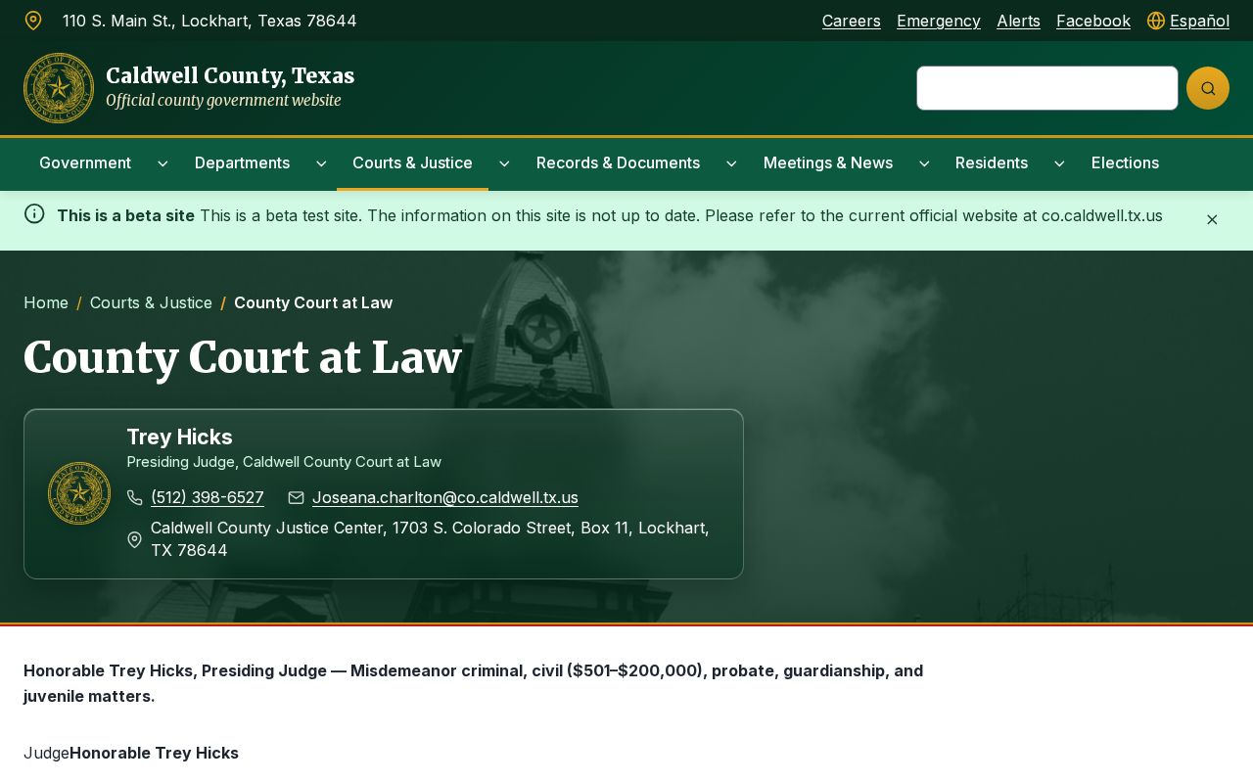Click the phone icon beside (512) 398-6527
This screenshot has height=783, width=1253.
coord(135,497)
